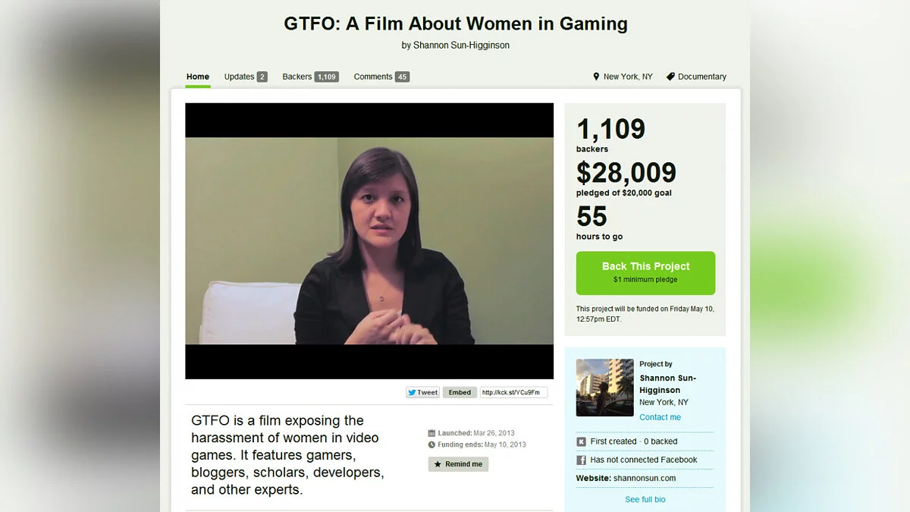Select the Home tab

[x=198, y=77]
